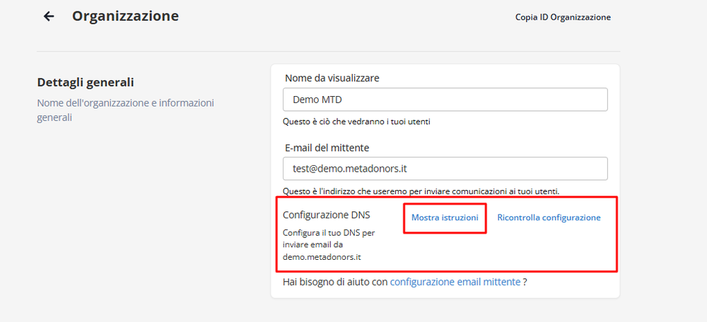Click empty space right of Ricontrolla configurazione
Screen dimensions: 707x322
[609, 240]
